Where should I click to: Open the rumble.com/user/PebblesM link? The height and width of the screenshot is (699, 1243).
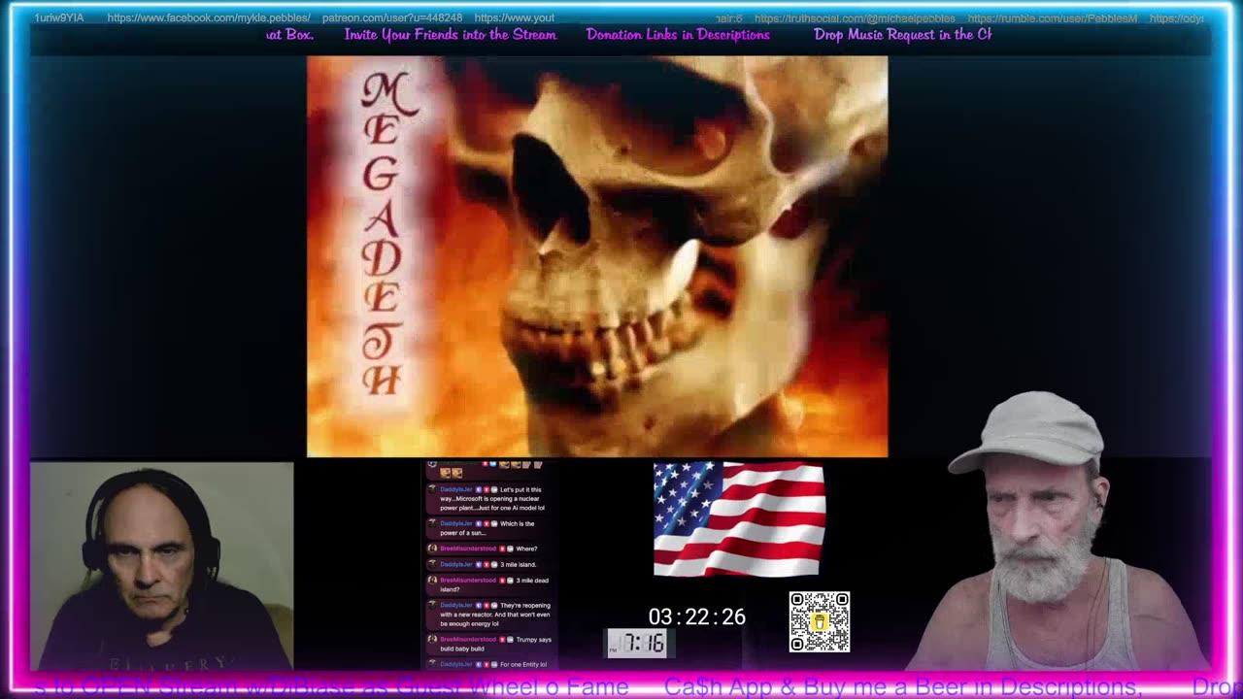(1052, 18)
